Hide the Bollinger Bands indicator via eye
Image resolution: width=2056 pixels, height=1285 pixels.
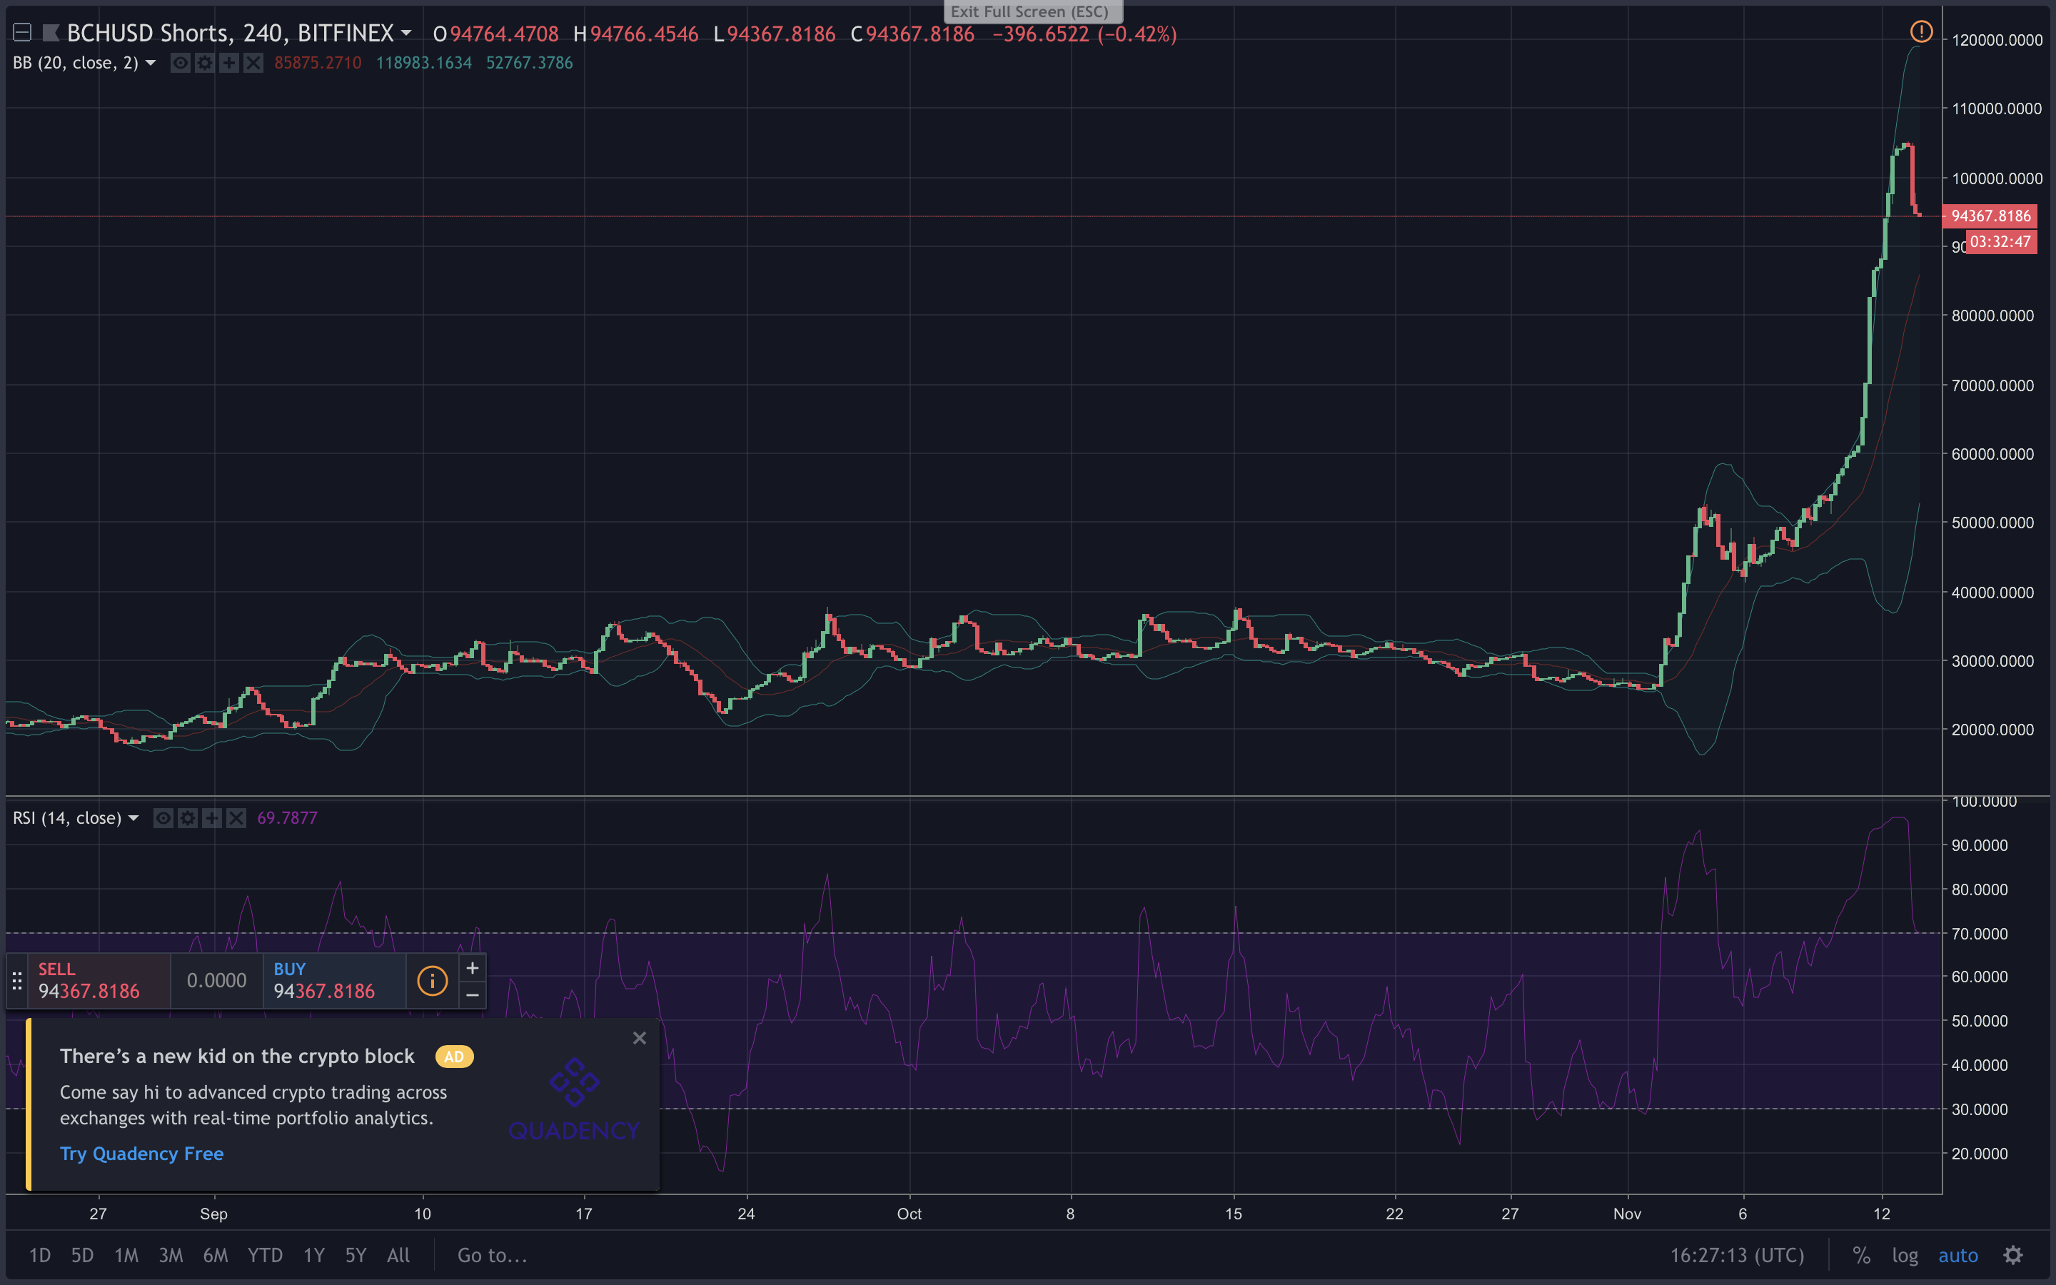click(x=180, y=63)
